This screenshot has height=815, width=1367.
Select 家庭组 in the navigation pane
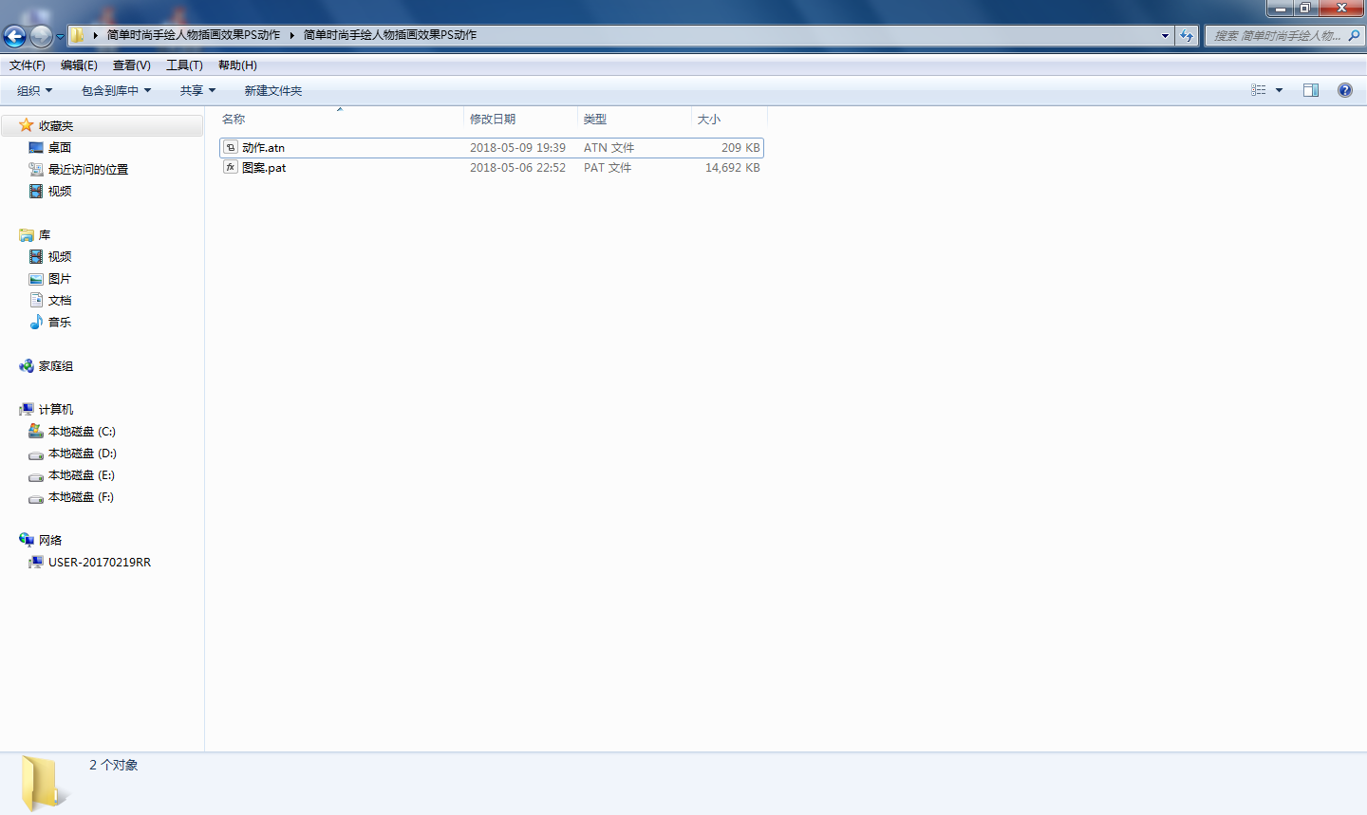56,365
